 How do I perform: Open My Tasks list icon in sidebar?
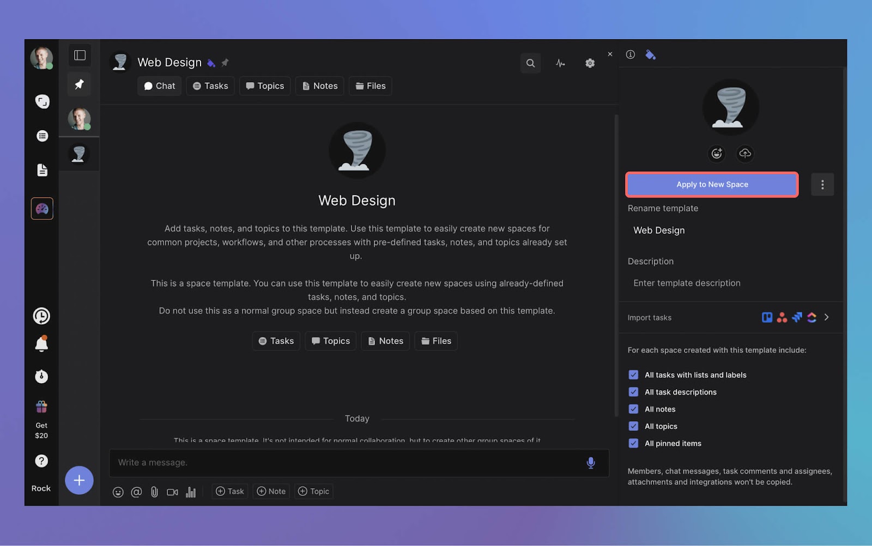42,136
